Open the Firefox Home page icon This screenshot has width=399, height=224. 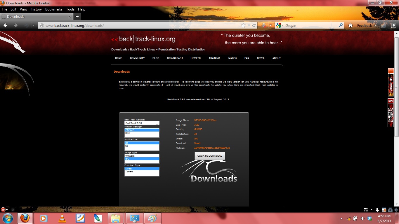[x=351, y=26]
